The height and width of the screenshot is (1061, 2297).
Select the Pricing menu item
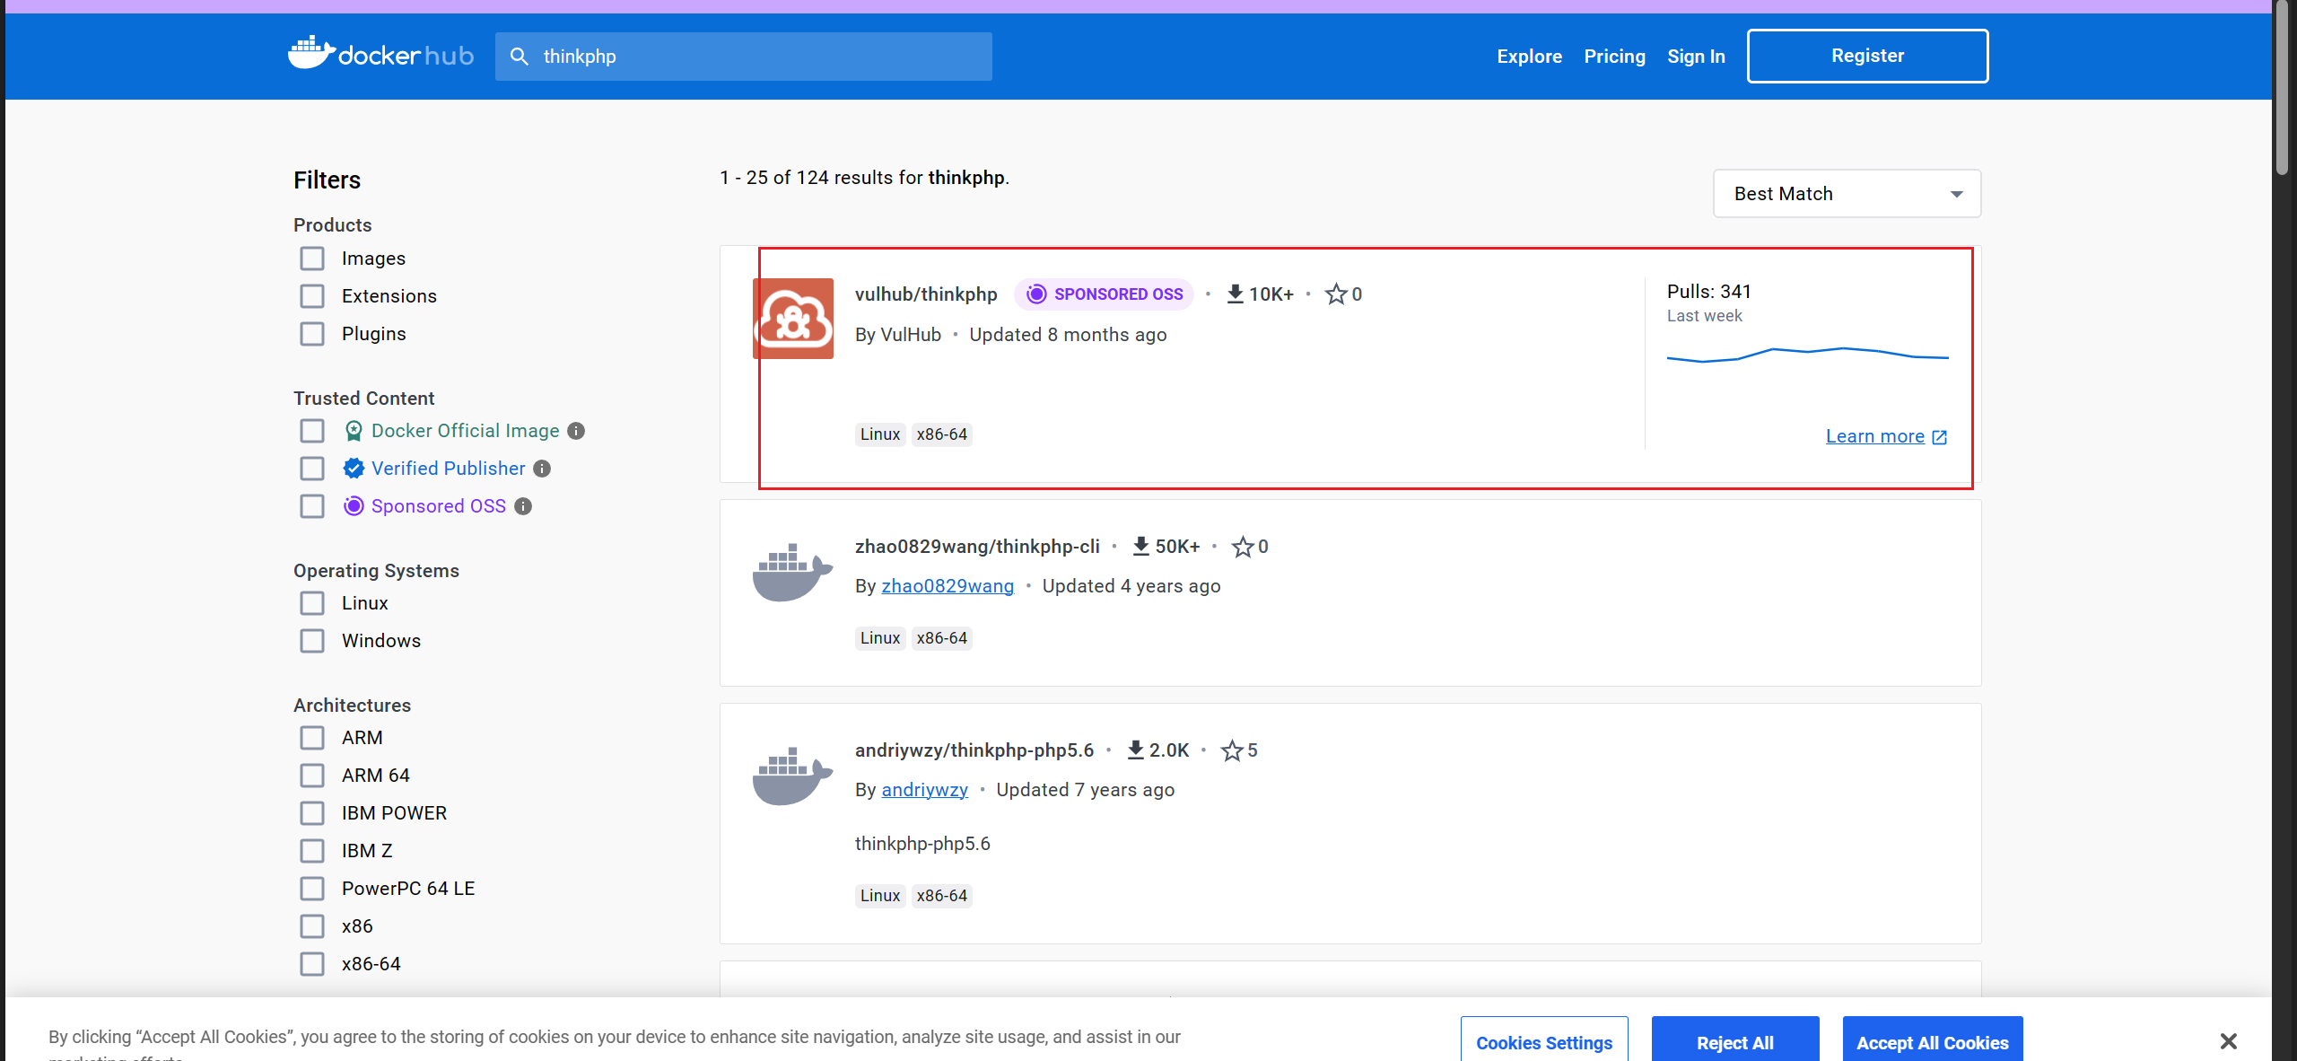[x=1614, y=56]
